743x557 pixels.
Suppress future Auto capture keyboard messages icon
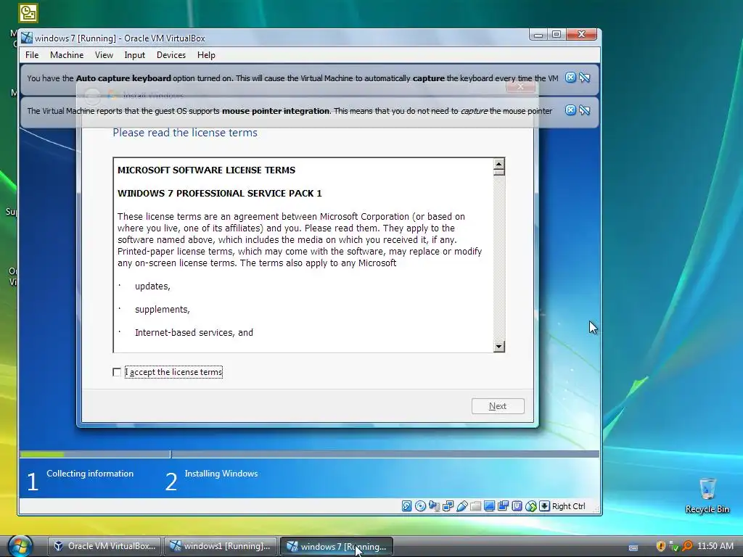pyautogui.click(x=585, y=78)
